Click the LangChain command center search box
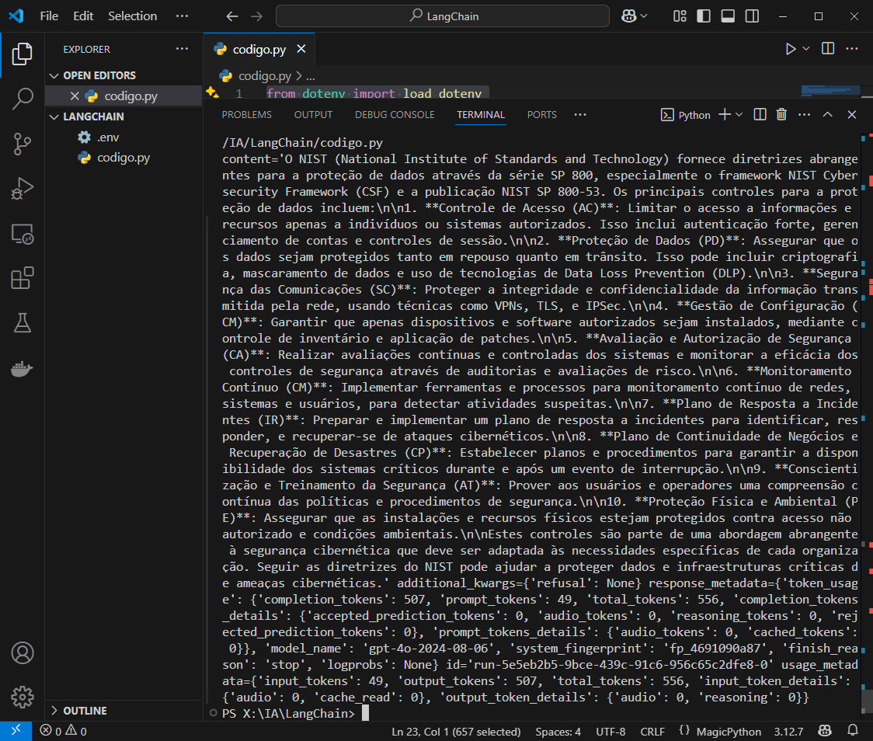The width and height of the screenshot is (873, 741). coord(443,16)
